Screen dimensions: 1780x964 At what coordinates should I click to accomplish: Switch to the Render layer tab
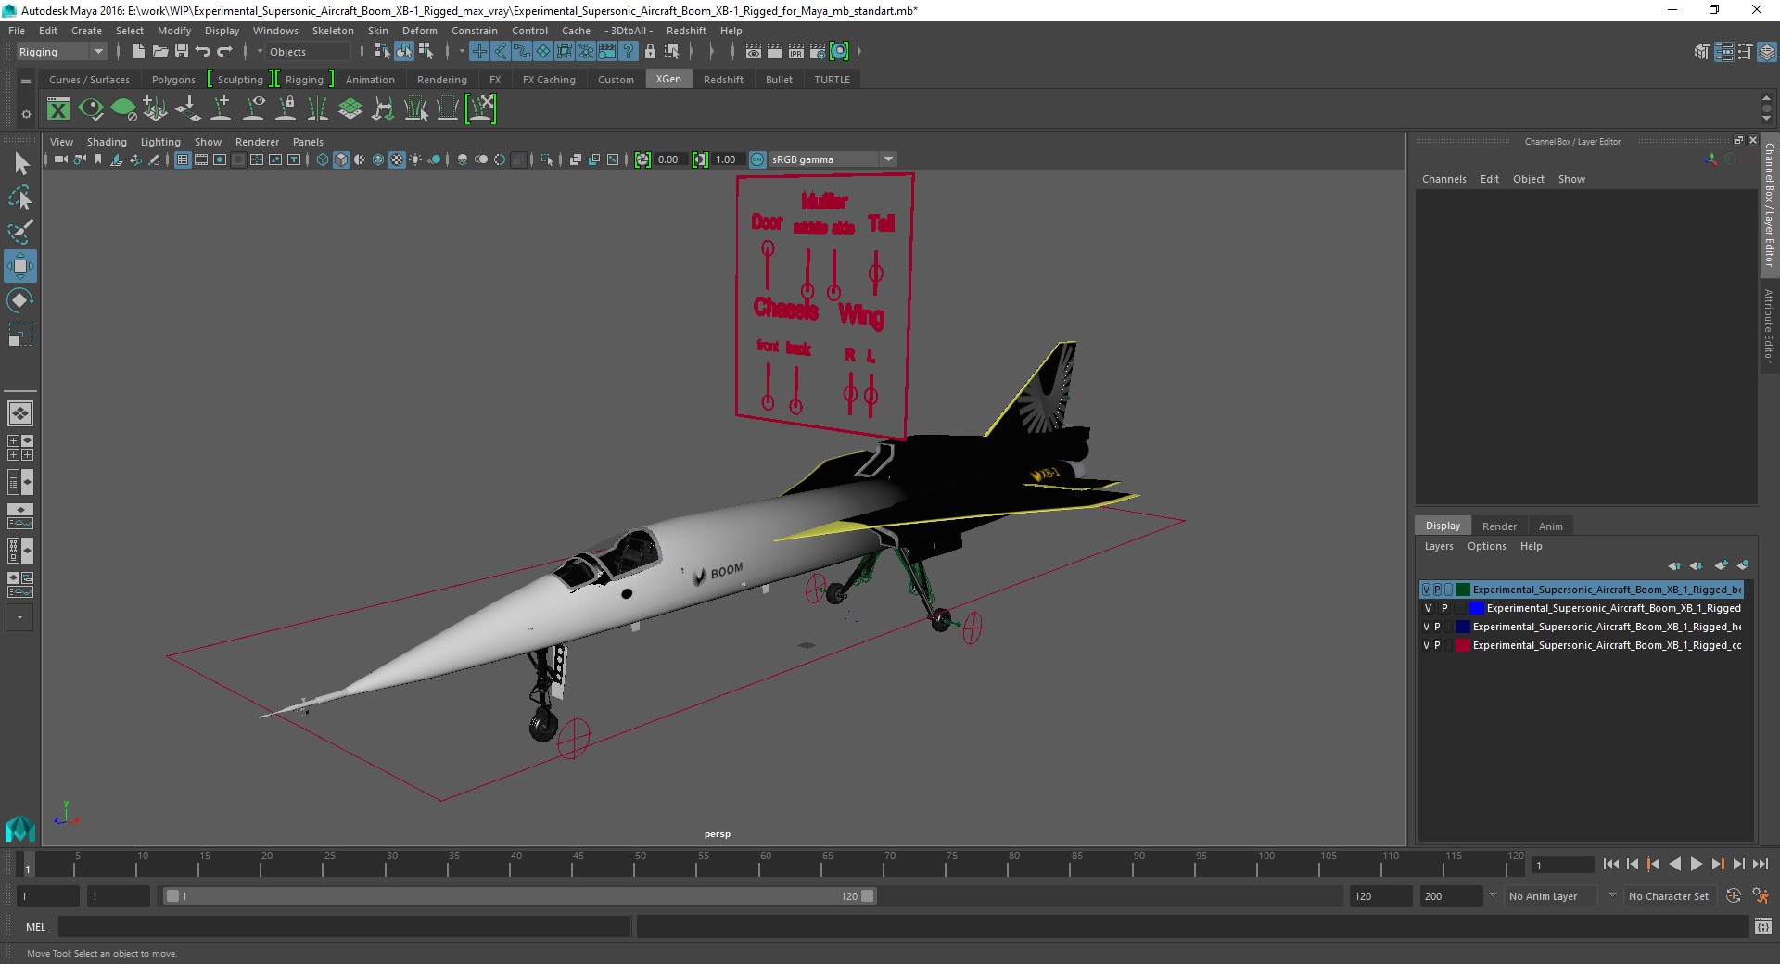pyautogui.click(x=1499, y=526)
